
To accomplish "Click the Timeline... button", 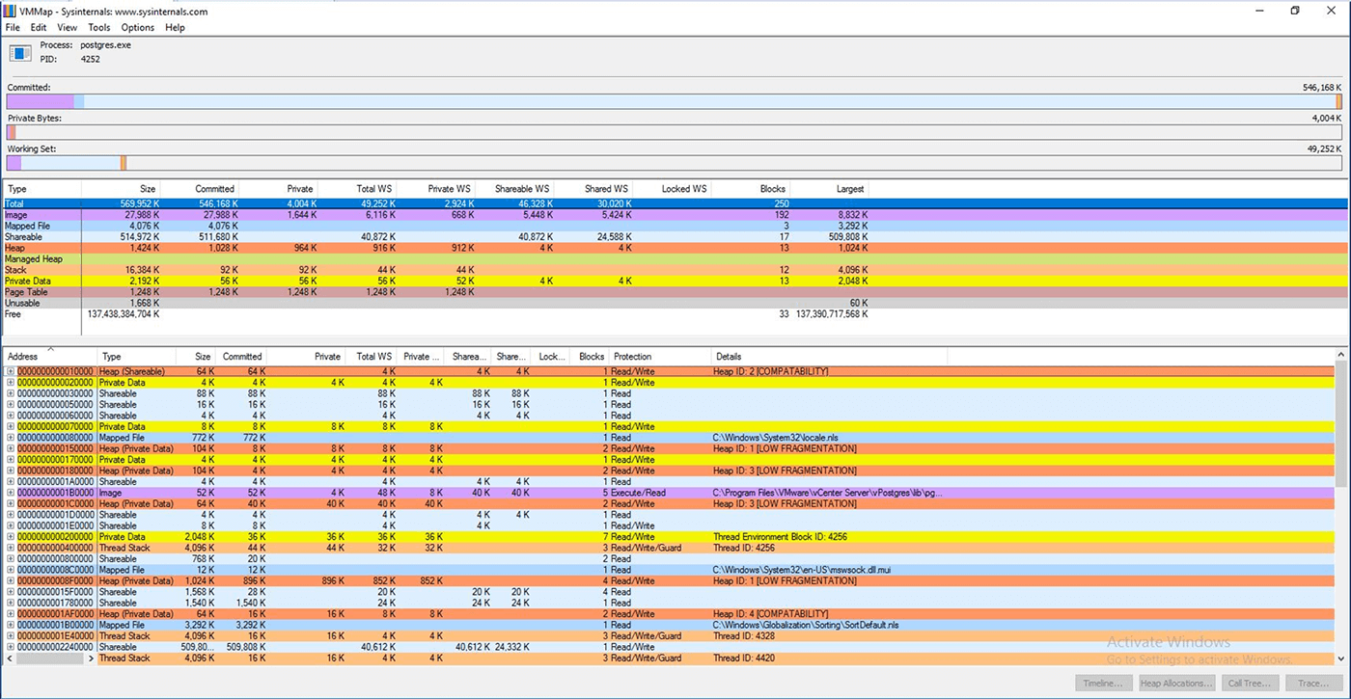I will coord(1103,683).
